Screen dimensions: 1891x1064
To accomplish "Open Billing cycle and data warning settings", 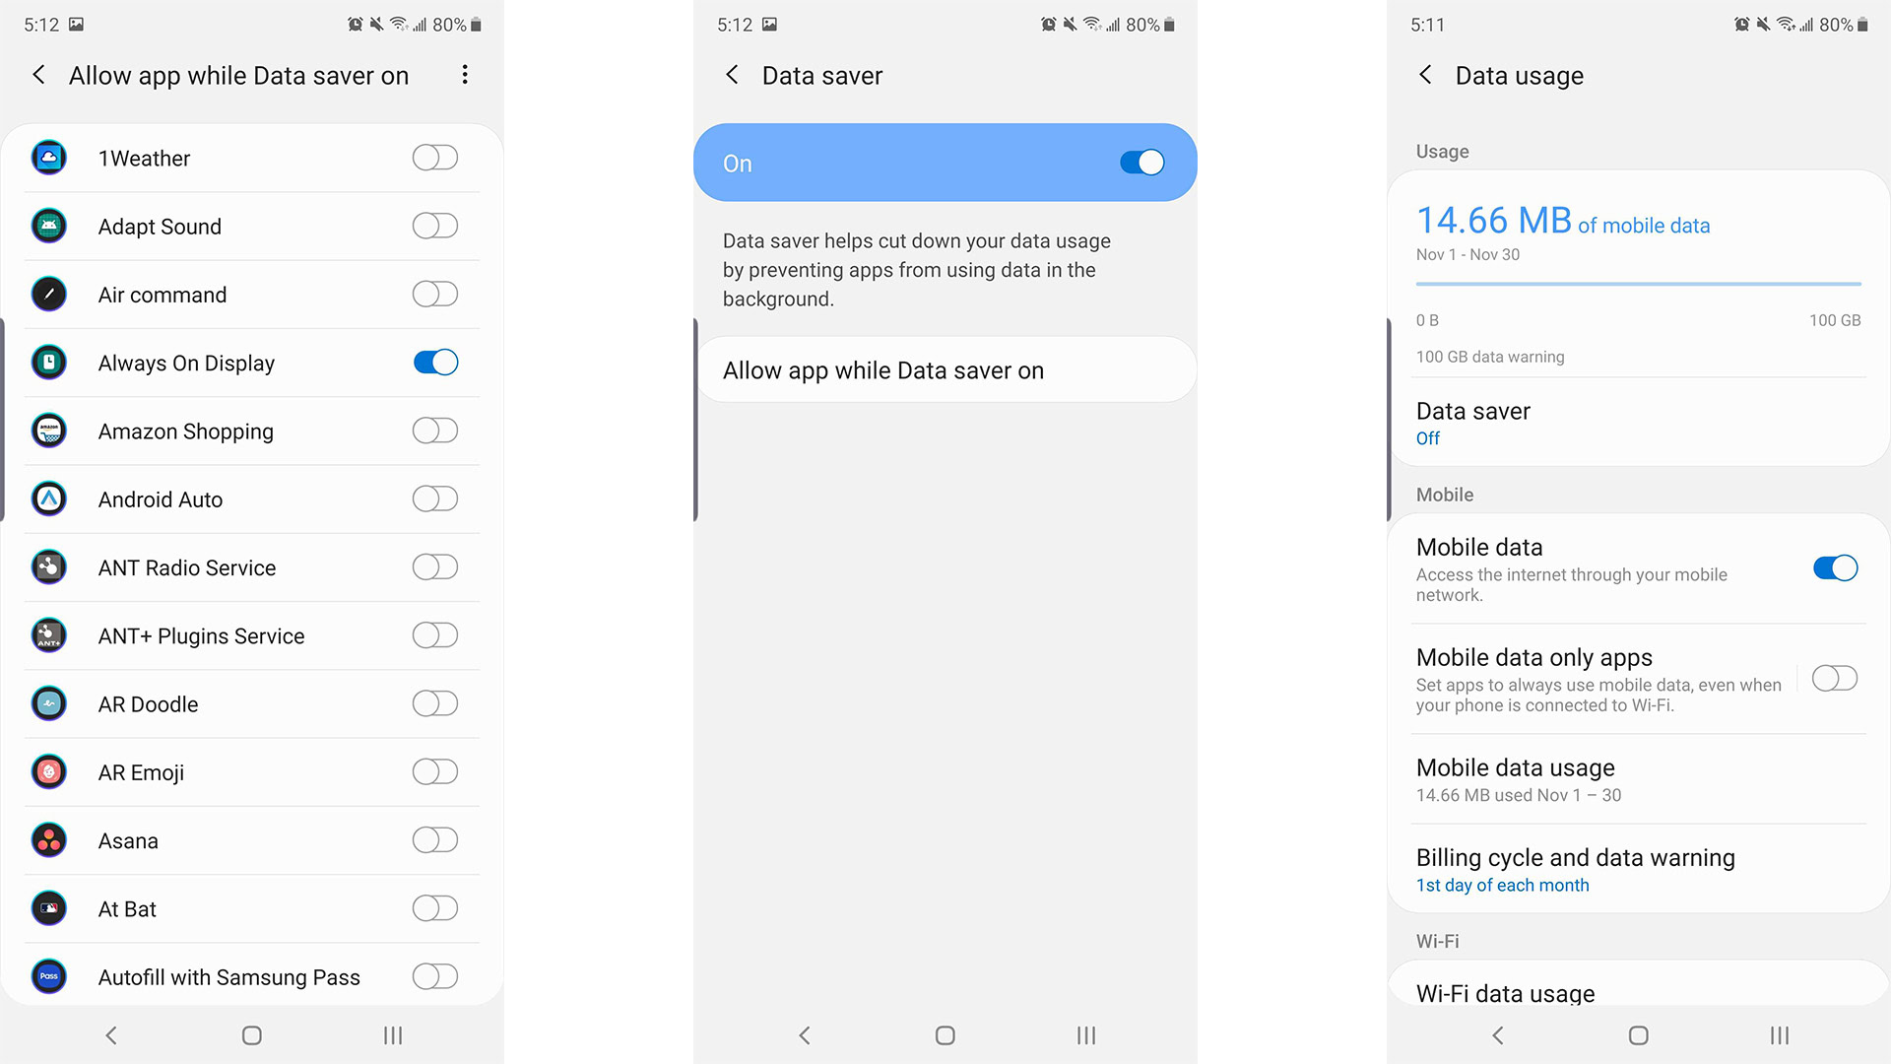I will point(1577,871).
